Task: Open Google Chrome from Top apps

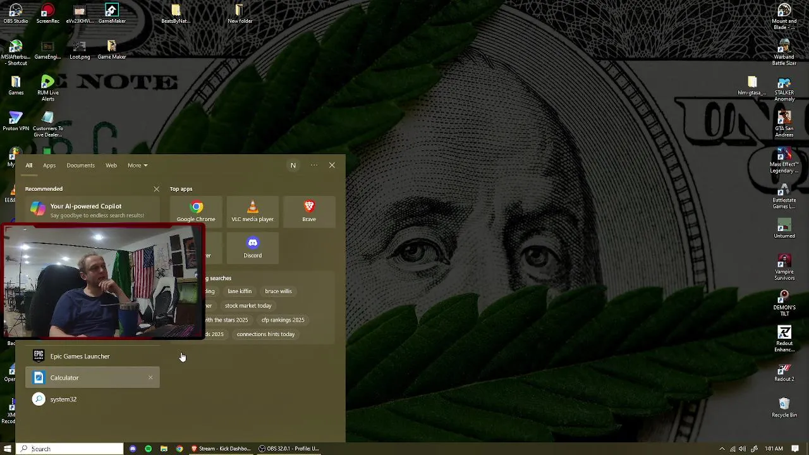Action: point(196,211)
